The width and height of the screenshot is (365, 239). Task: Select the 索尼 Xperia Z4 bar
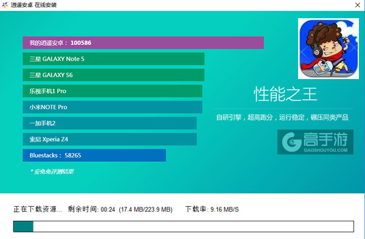(x=109, y=139)
